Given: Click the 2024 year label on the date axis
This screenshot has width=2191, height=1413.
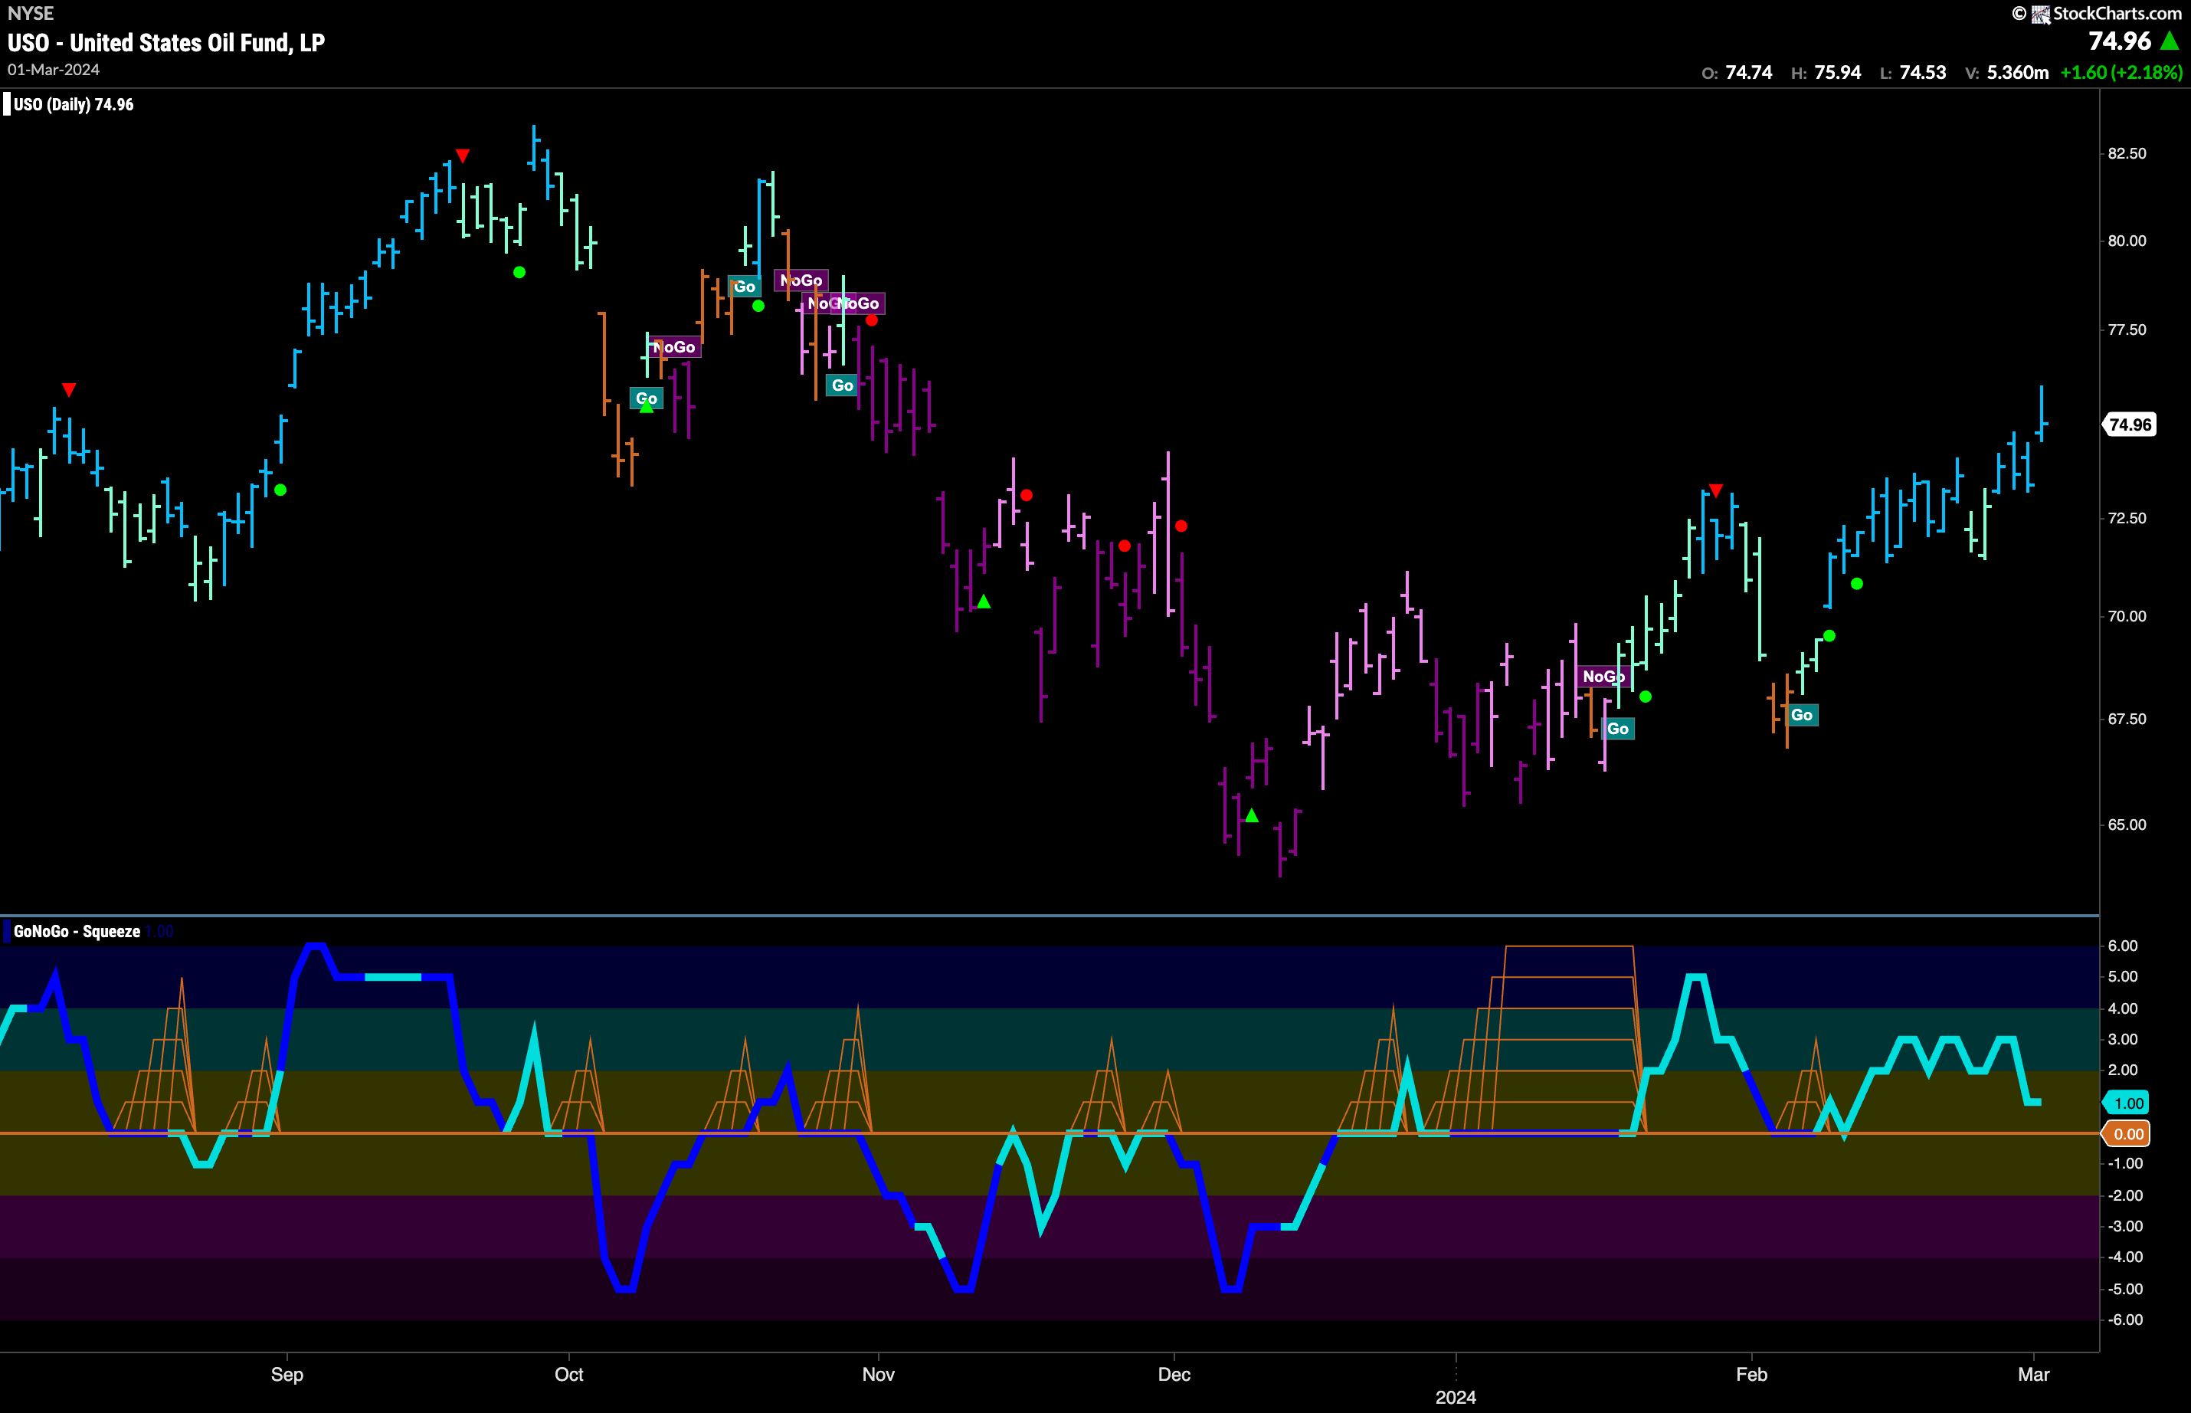Looking at the screenshot, I should tap(1456, 1396).
